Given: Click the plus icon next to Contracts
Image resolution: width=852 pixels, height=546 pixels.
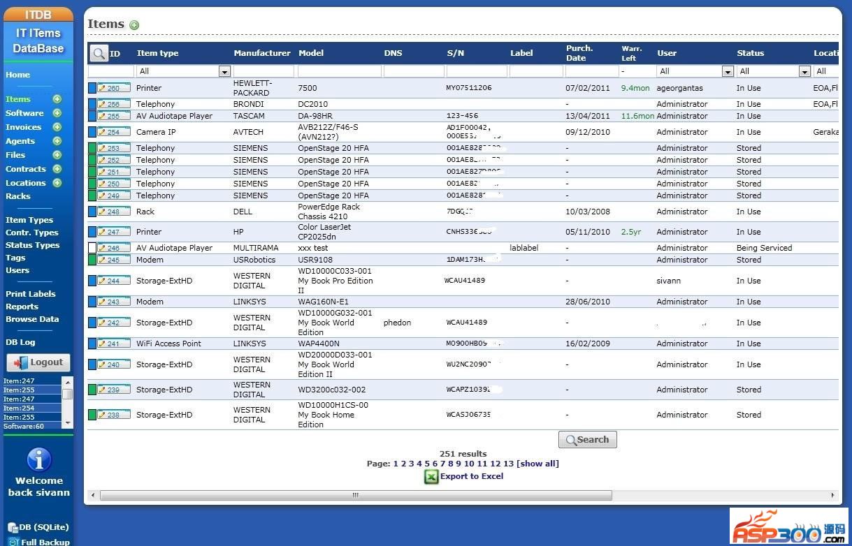Looking at the screenshot, I should [57, 169].
